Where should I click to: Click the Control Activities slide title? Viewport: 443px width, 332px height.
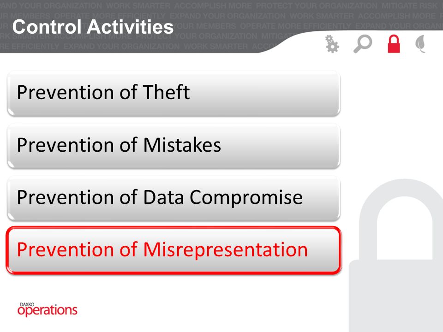(x=93, y=27)
